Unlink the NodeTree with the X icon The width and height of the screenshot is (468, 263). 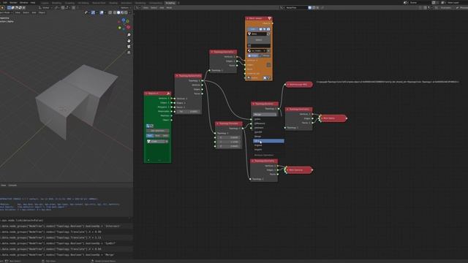click(317, 8)
